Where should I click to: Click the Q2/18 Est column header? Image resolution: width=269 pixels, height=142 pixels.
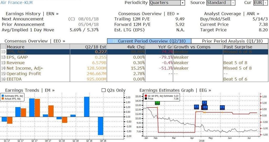(x=88, y=47)
